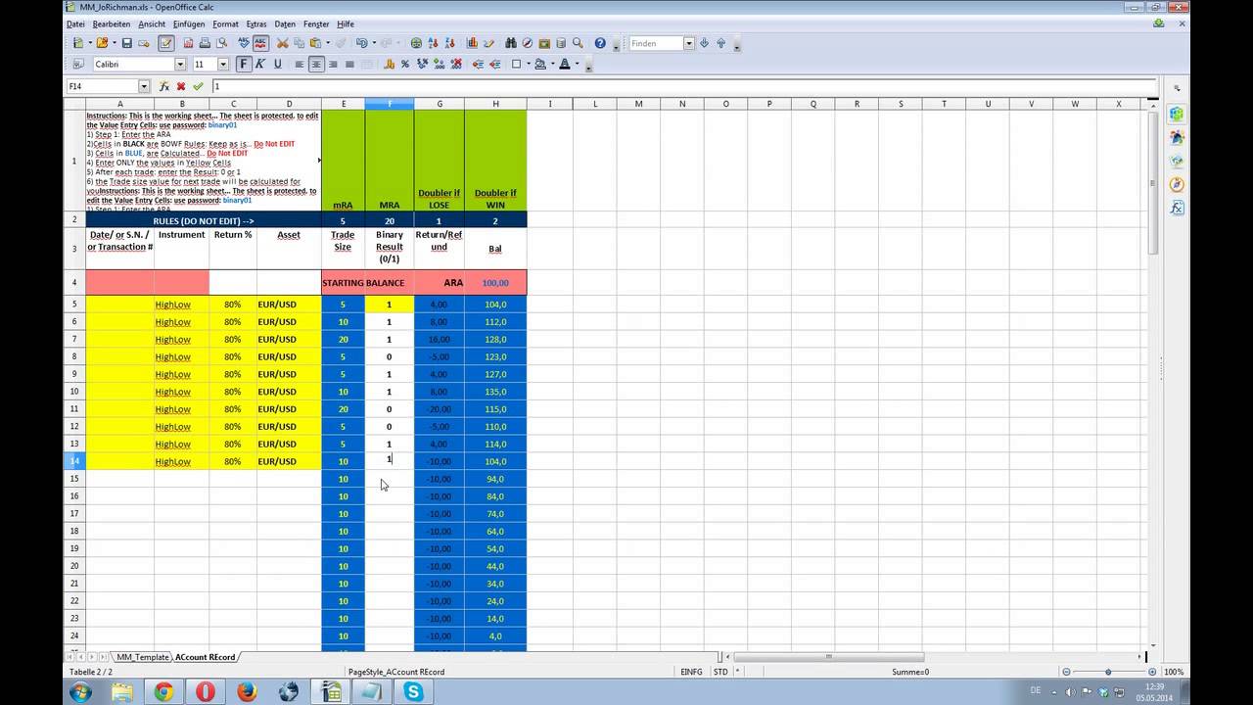Run the Spelling check
This screenshot has height=705, width=1253.
(x=243, y=43)
